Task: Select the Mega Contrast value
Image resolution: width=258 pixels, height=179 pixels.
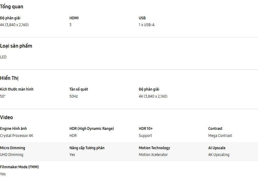Action: pos(220,136)
